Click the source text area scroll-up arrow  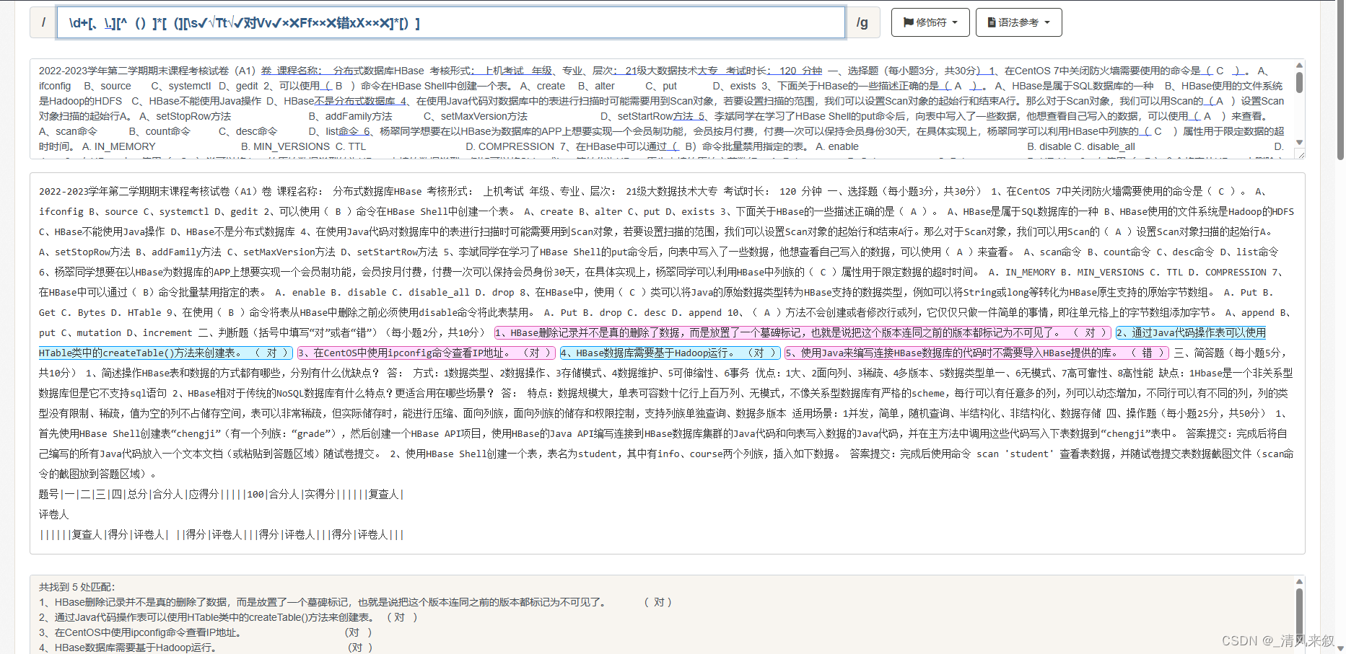click(1299, 66)
